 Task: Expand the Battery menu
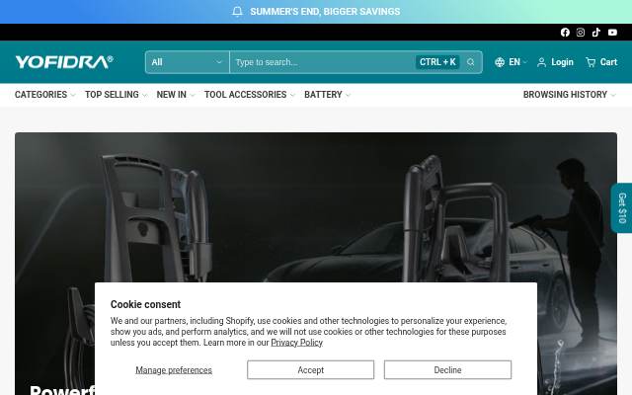327,95
